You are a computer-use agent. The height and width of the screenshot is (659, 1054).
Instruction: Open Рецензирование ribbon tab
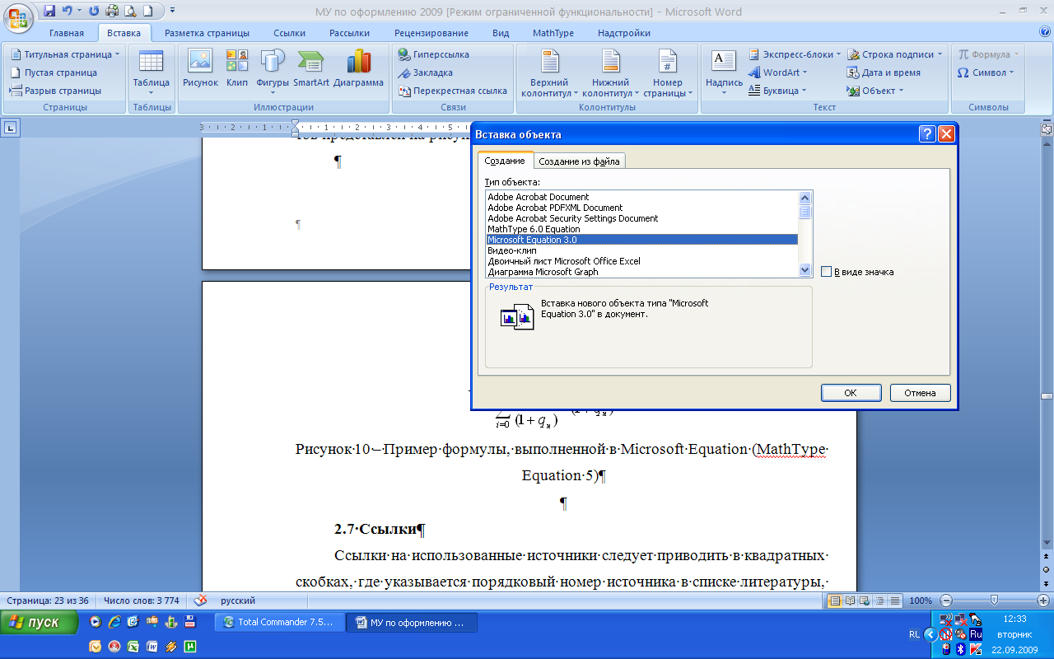click(x=431, y=33)
